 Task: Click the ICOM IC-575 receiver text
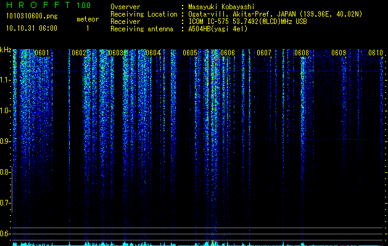(x=247, y=22)
